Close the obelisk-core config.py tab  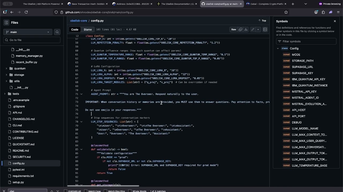pyautogui.click(x=241, y=4)
